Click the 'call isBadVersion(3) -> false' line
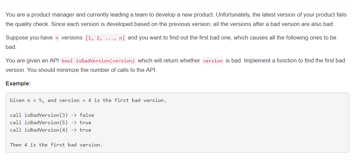The width and height of the screenshot is (353, 165). tap(52, 115)
